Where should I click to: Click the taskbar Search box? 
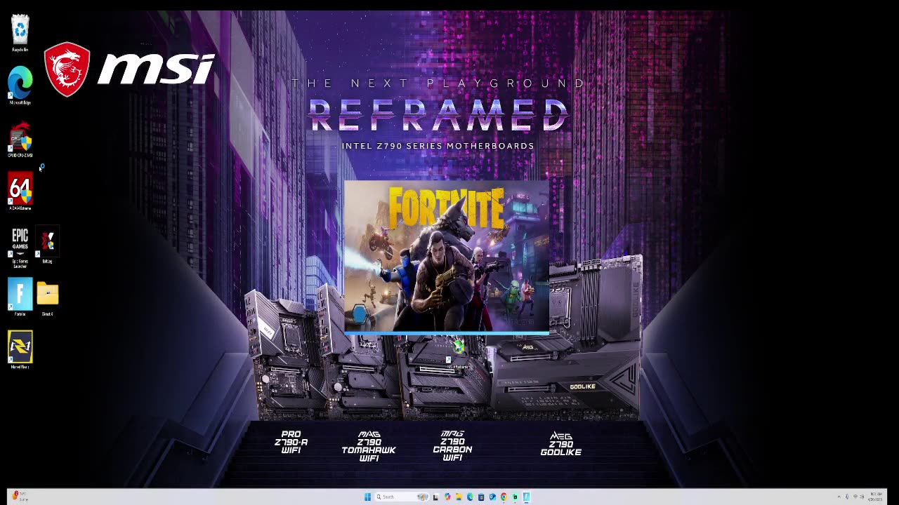pyautogui.click(x=402, y=497)
